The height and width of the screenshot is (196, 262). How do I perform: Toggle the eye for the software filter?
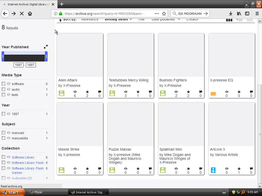click(x=8, y=84)
